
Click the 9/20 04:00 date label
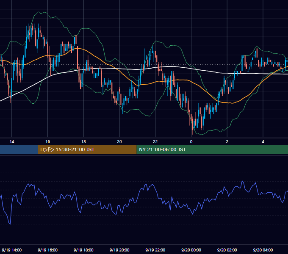tap(263, 250)
